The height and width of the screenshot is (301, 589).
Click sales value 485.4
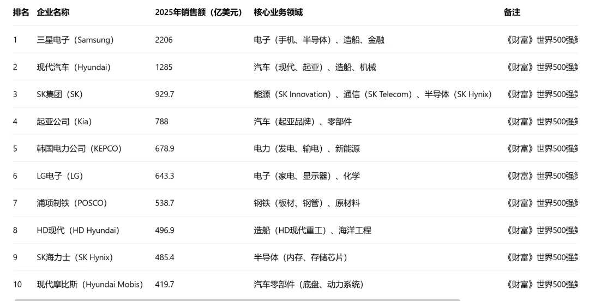coord(165,257)
